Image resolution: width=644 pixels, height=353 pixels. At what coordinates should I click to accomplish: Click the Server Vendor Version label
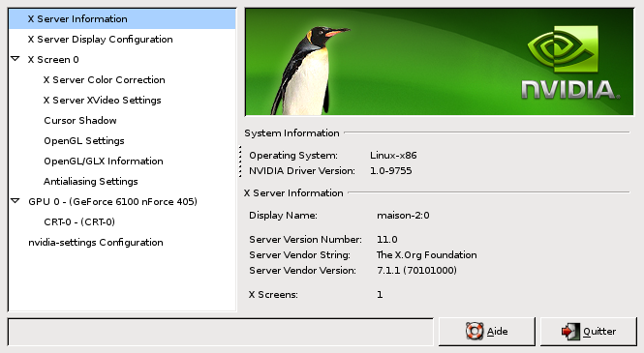pos(302,271)
